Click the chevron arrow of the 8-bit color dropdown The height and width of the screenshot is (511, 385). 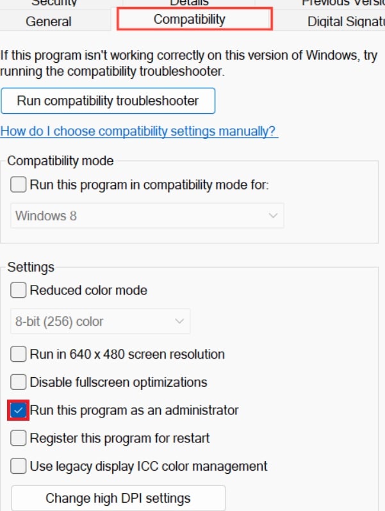(x=179, y=321)
